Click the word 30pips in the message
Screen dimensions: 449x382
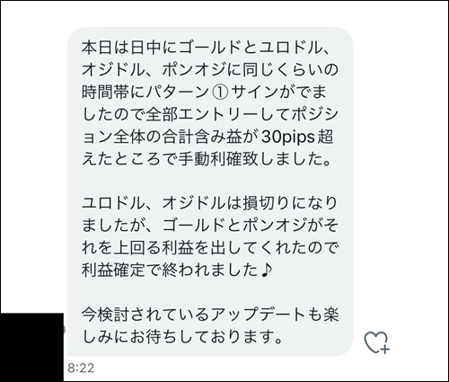(288, 138)
